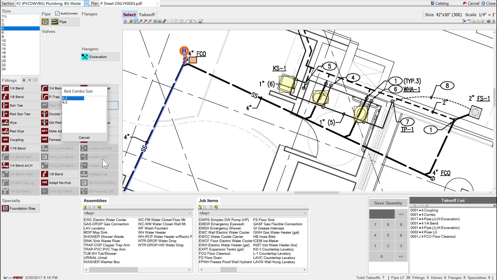Click the red Cancel arrow icon
Screen dimensions: 497x280
pos(465,3)
